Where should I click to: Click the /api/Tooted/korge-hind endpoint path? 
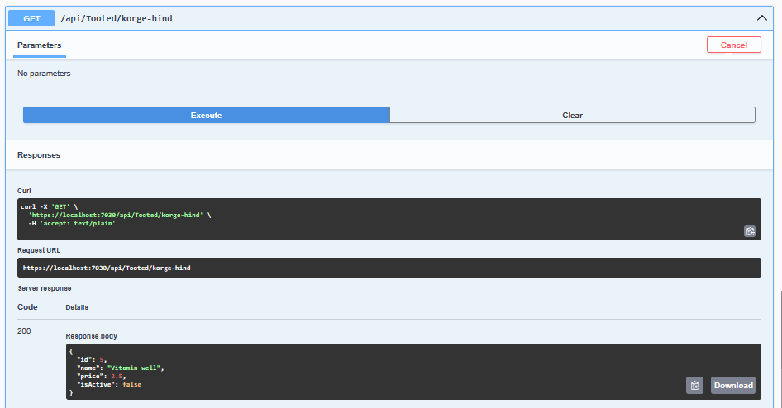click(117, 17)
